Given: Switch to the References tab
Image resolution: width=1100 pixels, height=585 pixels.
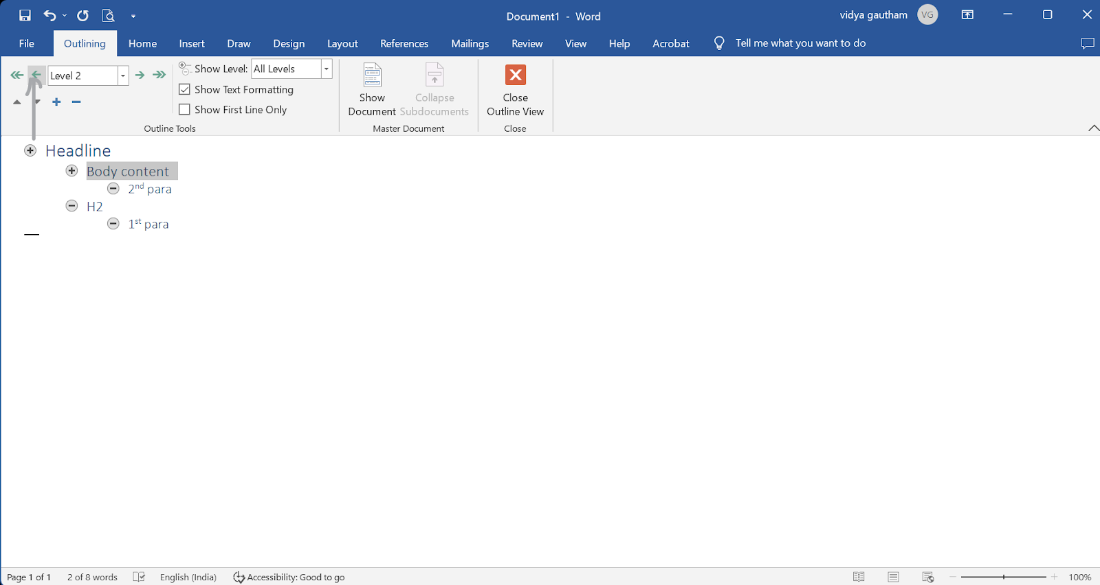Looking at the screenshot, I should click(404, 43).
